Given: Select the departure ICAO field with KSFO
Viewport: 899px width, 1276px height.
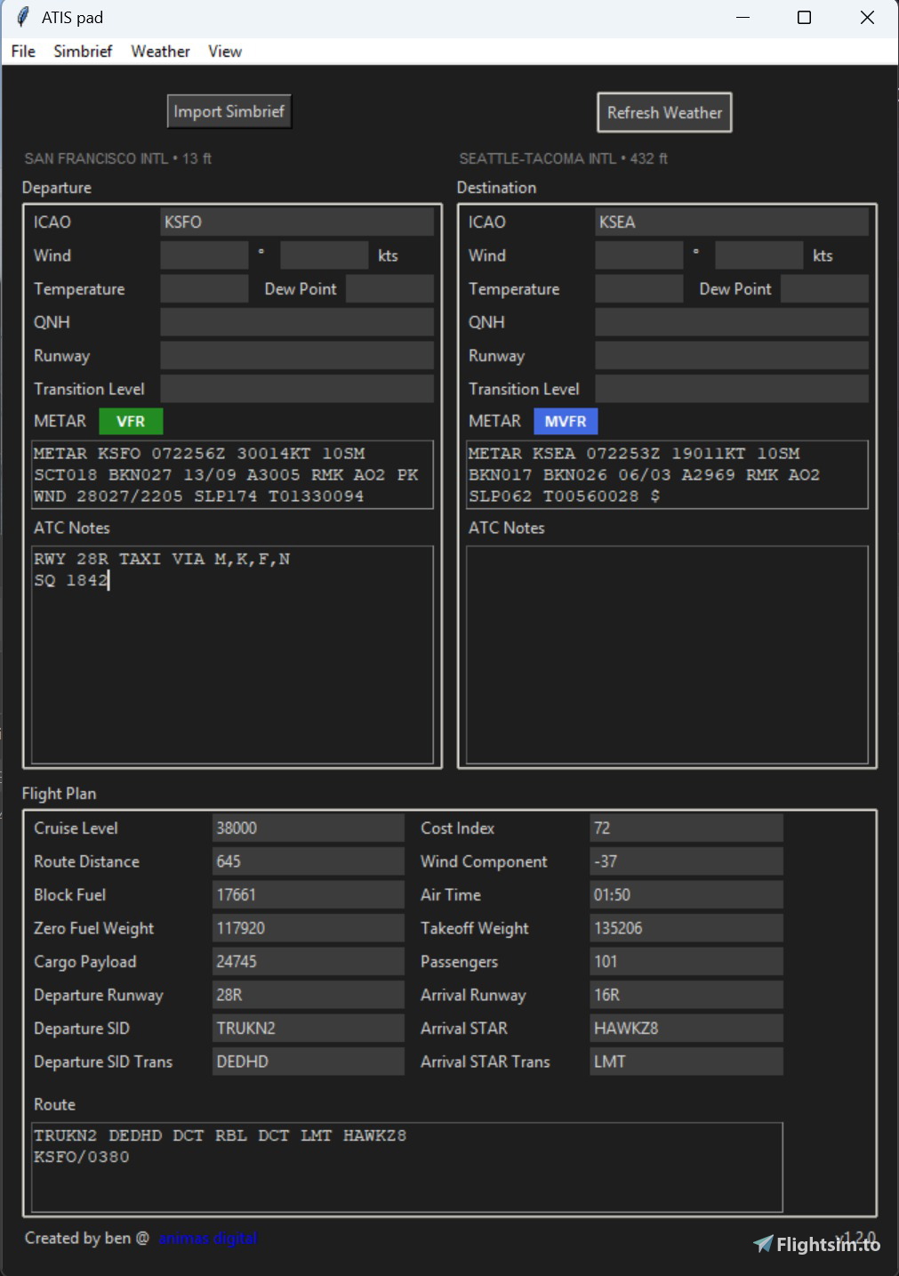Looking at the screenshot, I should (297, 222).
